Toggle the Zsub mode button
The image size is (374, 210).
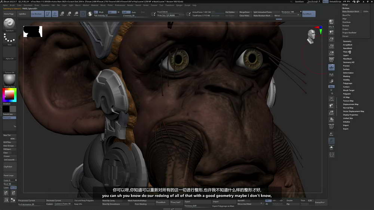[x=134, y=12]
